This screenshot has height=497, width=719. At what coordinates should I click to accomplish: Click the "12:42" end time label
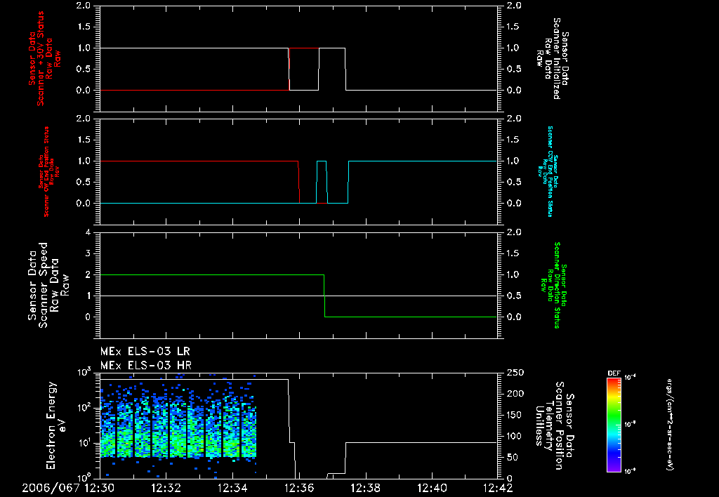tap(498, 489)
